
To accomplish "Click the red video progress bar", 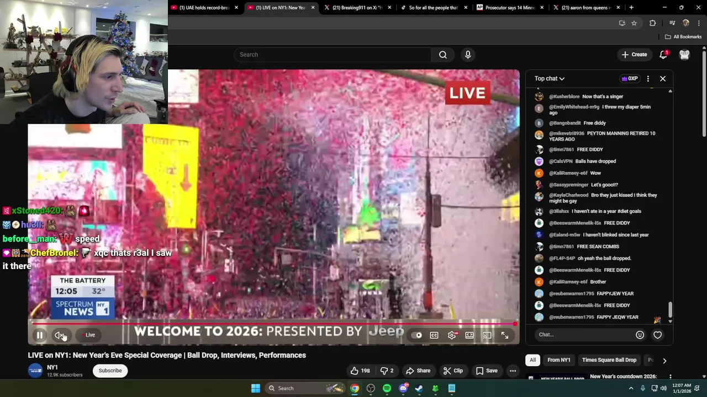I will click(274, 324).
